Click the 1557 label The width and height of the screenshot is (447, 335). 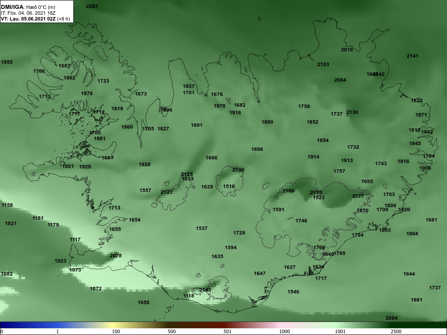point(145,190)
